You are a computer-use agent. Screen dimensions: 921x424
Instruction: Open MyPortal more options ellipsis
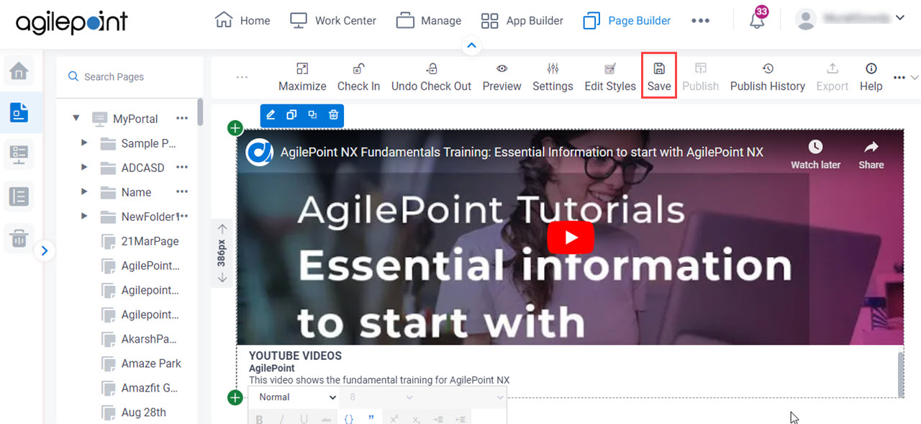pyautogui.click(x=181, y=118)
